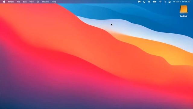Select the SanDisk drive icon
Viewport: 193px width, 109px height.
click(x=184, y=9)
